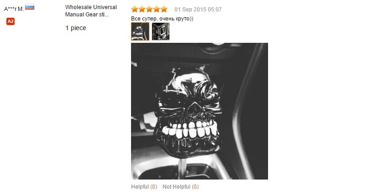Click the skull's white teeth in photo
This screenshot has width=384, height=195.
pos(190,130)
